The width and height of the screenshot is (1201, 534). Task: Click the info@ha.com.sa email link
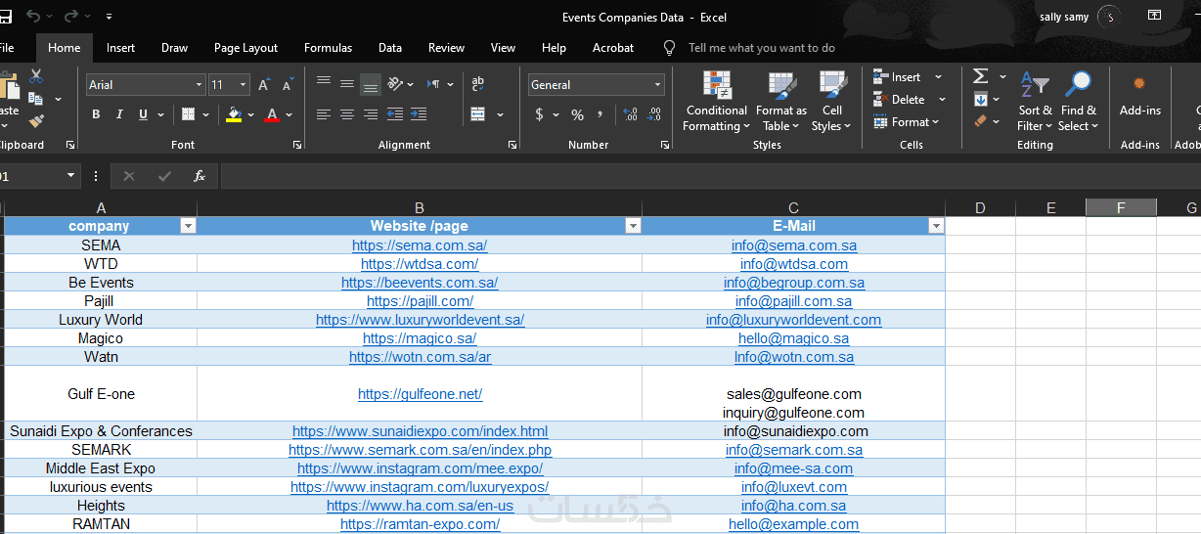click(793, 506)
